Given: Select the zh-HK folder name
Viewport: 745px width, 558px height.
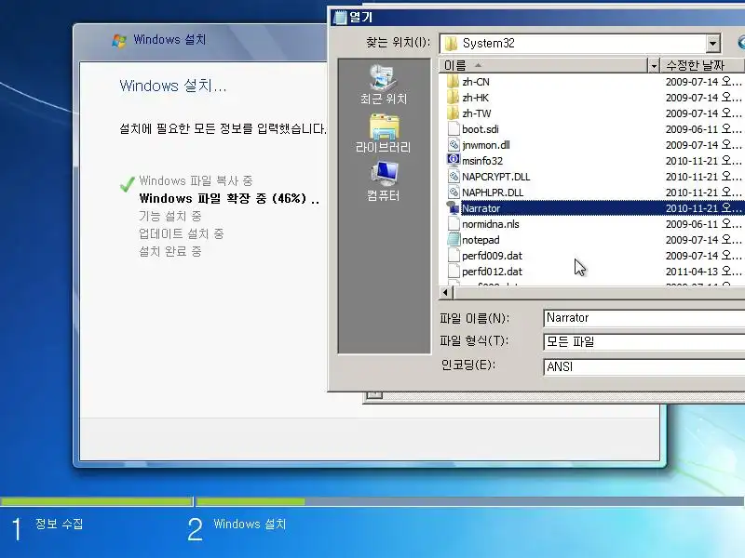Looking at the screenshot, I should (476, 98).
